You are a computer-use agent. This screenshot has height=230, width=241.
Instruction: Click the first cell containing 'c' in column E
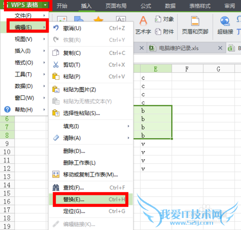(x=156, y=77)
